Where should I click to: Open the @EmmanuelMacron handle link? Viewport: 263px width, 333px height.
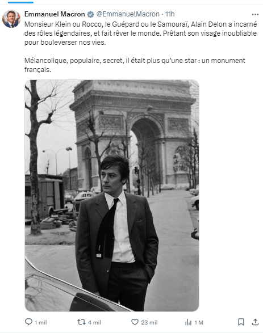(128, 14)
